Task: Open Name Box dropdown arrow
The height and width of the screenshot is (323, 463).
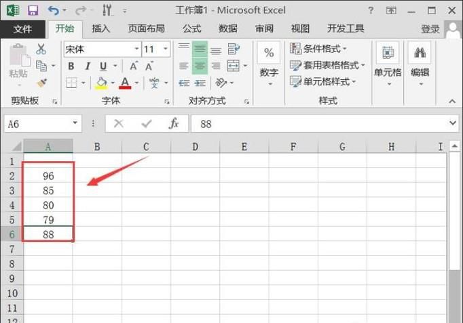Action: pyautogui.click(x=75, y=123)
